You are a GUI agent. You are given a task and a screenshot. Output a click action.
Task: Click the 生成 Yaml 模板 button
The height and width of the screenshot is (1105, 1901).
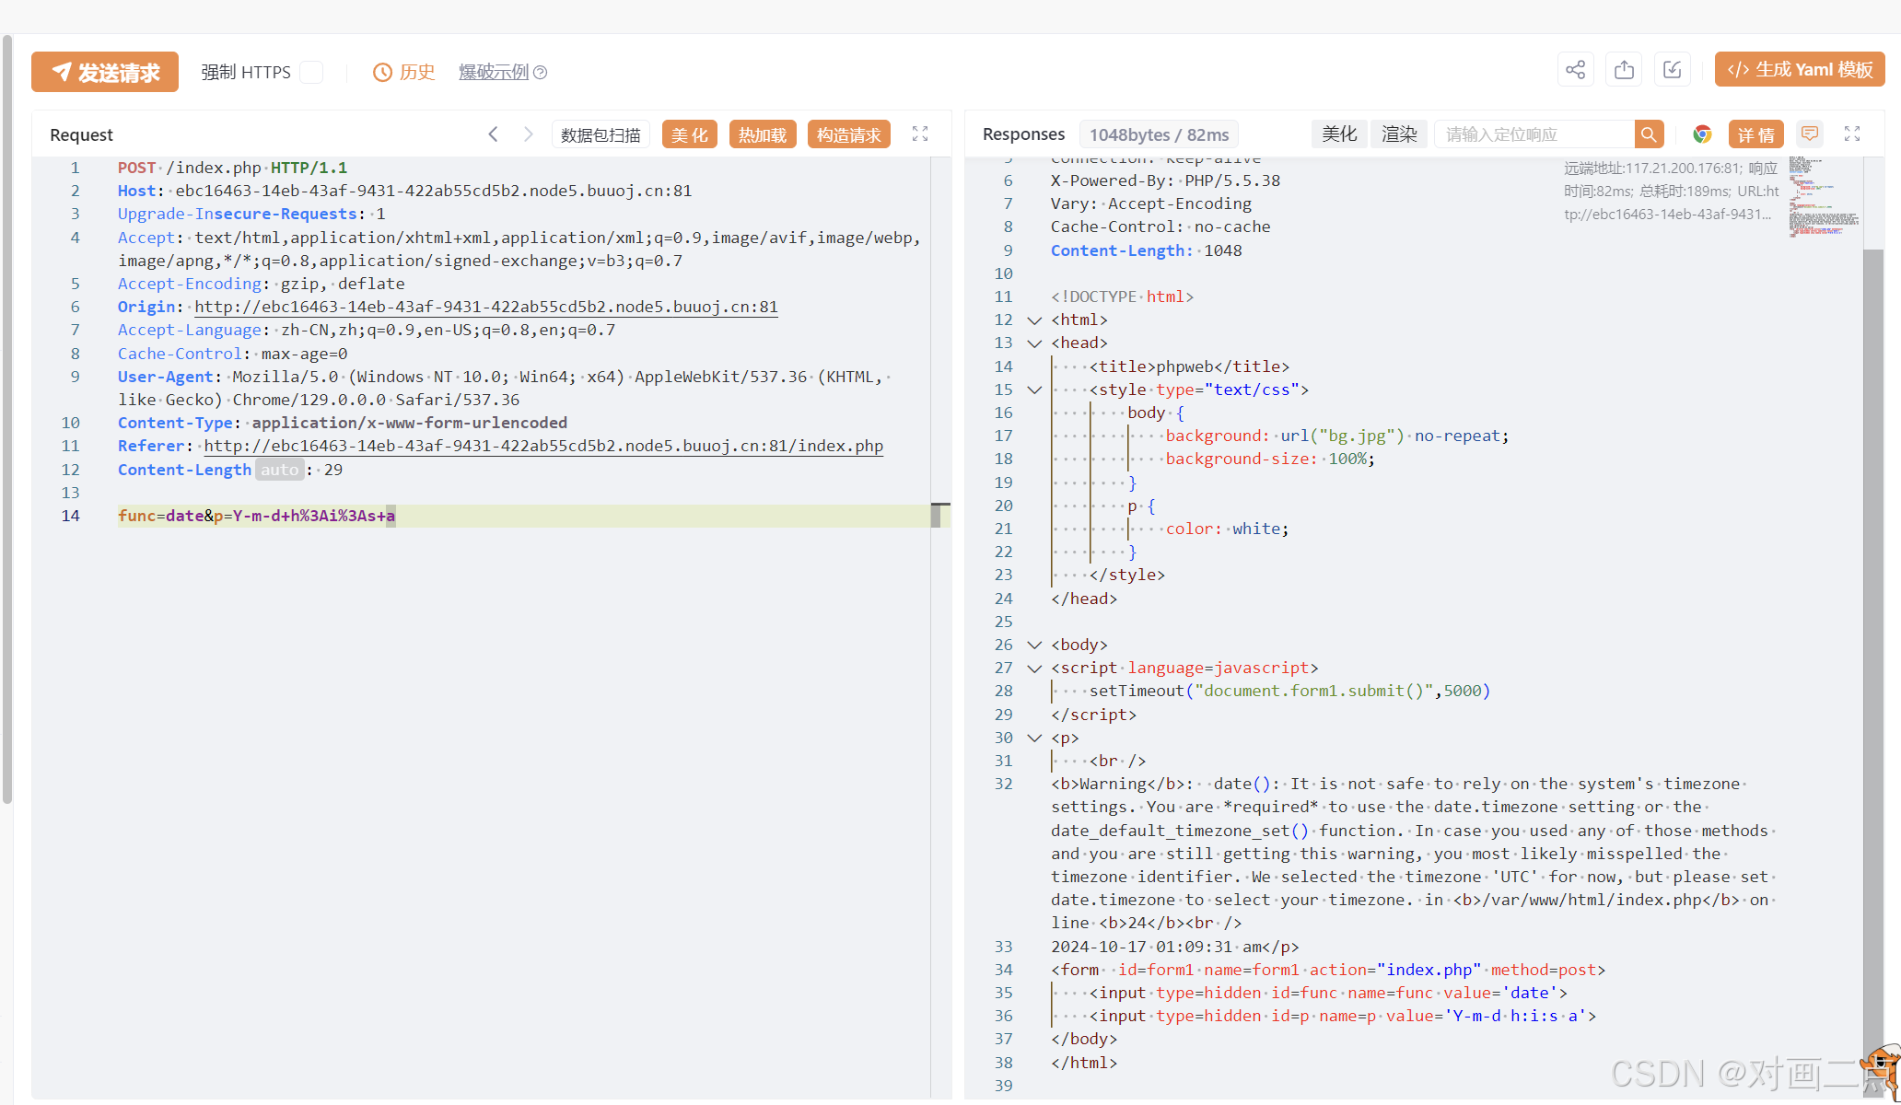tap(1800, 70)
